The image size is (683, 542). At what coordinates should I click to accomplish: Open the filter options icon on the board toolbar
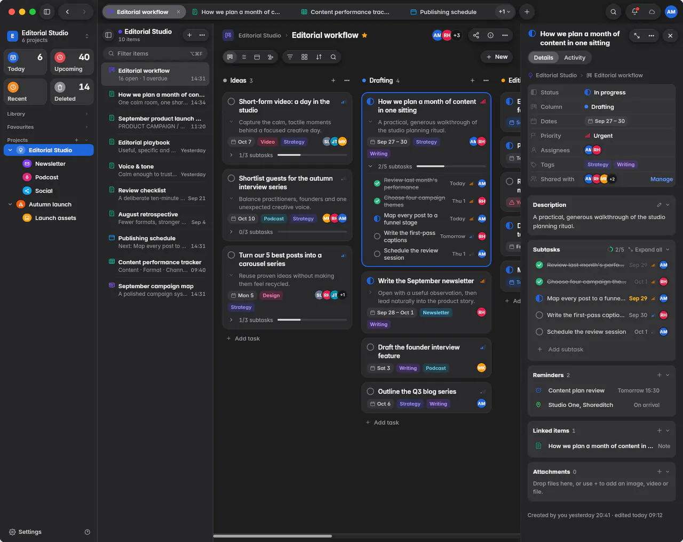290,57
